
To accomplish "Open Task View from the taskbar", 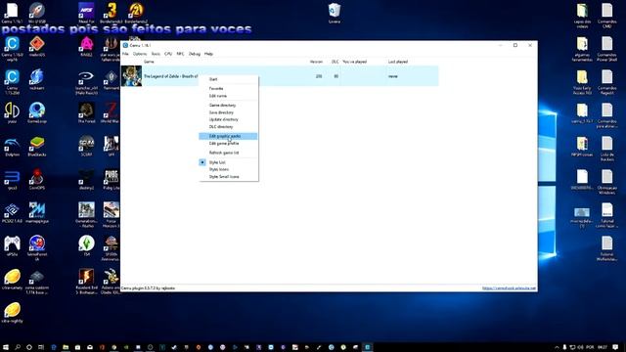I will 41,347.
